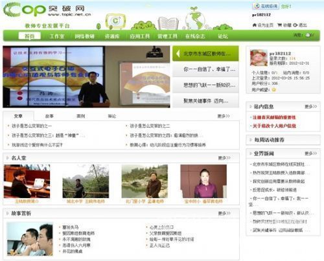Screen dimensions: 324x261
Task: Open the story 父亲教育爱因斯坦
Action: click(x=165, y=233)
